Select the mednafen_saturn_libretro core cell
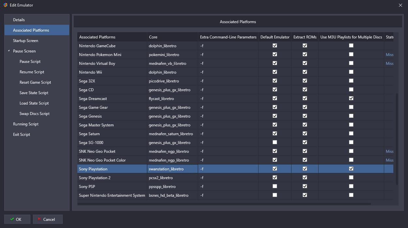The height and width of the screenshot is (228, 408). tap(172, 134)
